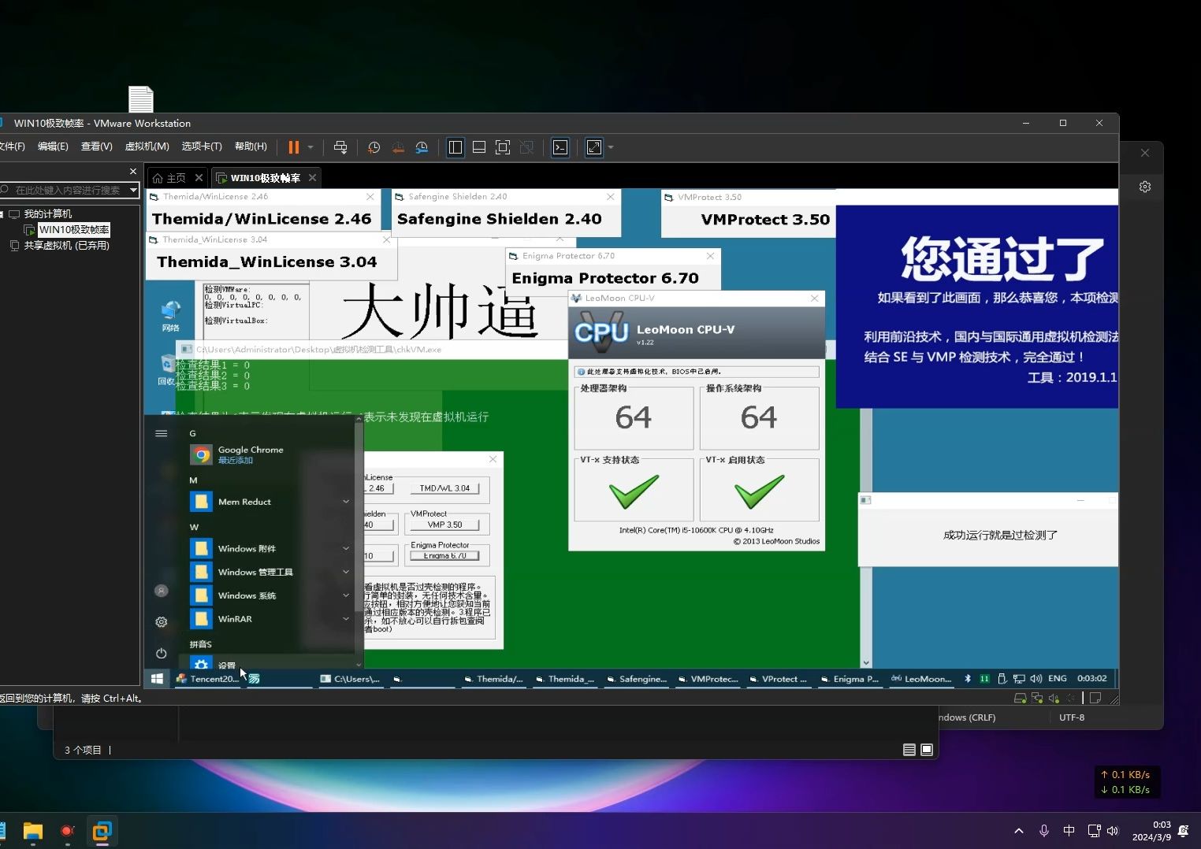Screen dimensions: 1201x849
Task: Select Tencent20... guest taskbar item
Action: coord(207,679)
